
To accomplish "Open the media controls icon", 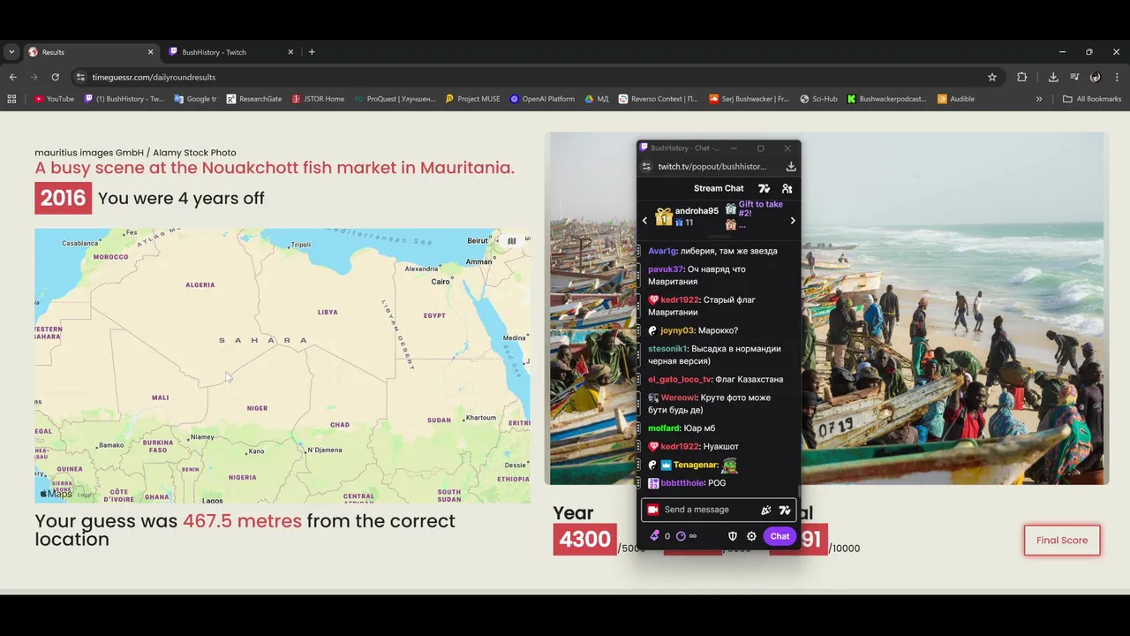I will [x=1074, y=77].
